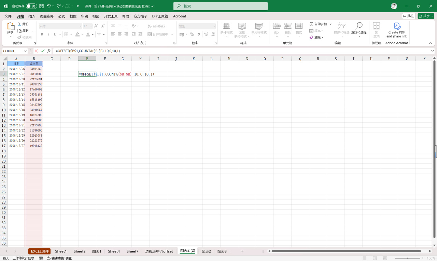Open the 数据 (Data) ribbon tab

point(73,16)
